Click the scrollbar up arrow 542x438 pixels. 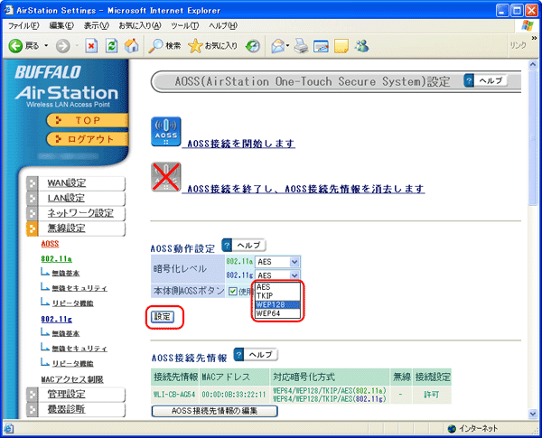(x=533, y=64)
